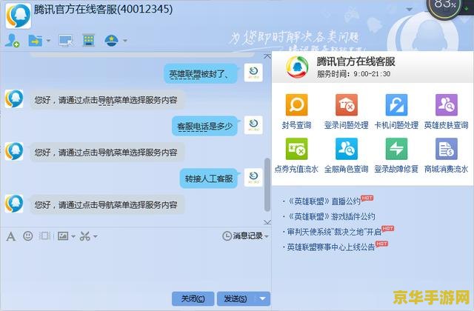474x311 pixels.
Task: Click the chat scroll down arrow
Action: [267, 222]
